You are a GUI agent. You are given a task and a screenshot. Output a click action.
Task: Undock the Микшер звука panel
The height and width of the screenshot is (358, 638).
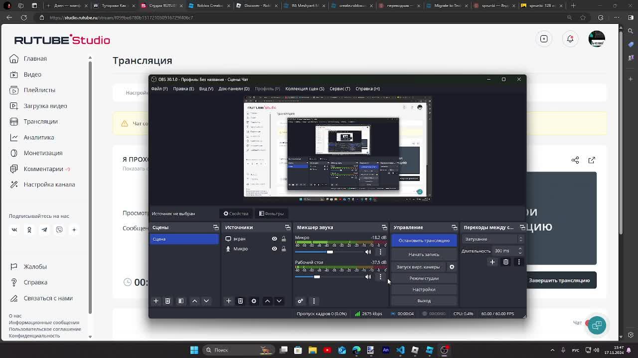pos(384,227)
